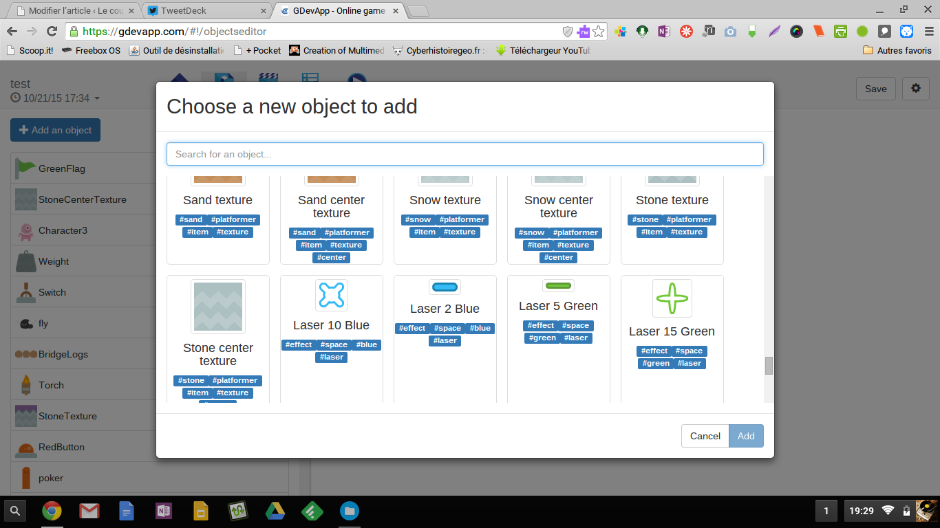Viewport: 940px width, 528px height.
Task: Click the purple feather extension icon
Action: pyautogui.click(x=774, y=31)
